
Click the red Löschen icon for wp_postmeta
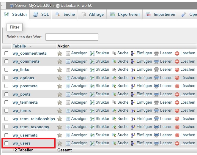pyautogui.click(x=177, y=86)
